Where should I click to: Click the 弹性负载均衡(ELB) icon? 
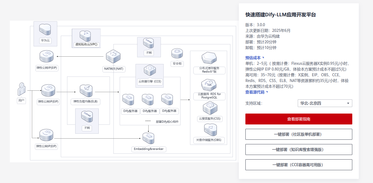pyautogui.click(x=86, y=91)
